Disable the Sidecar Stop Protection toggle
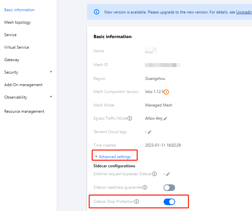The width and height of the screenshot is (252, 211). [x=169, y=202]
